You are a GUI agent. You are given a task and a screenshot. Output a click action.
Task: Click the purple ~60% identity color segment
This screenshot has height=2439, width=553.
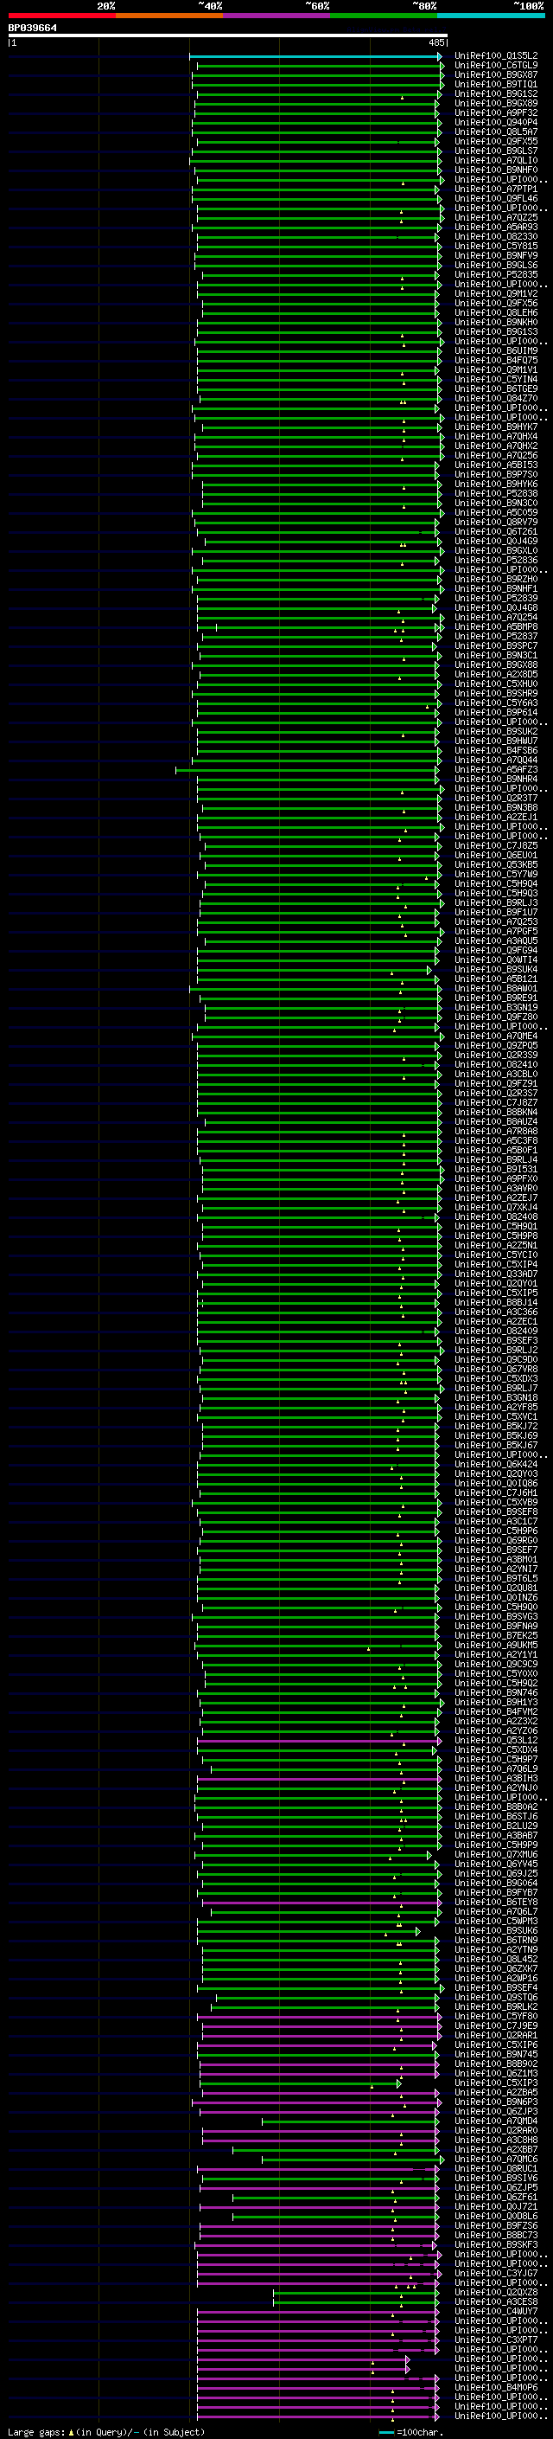pos(276,16)
